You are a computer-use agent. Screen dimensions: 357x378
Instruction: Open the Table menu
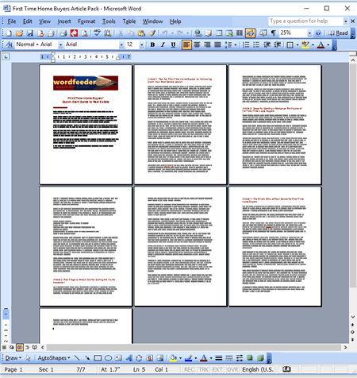(x=129, y=21)
